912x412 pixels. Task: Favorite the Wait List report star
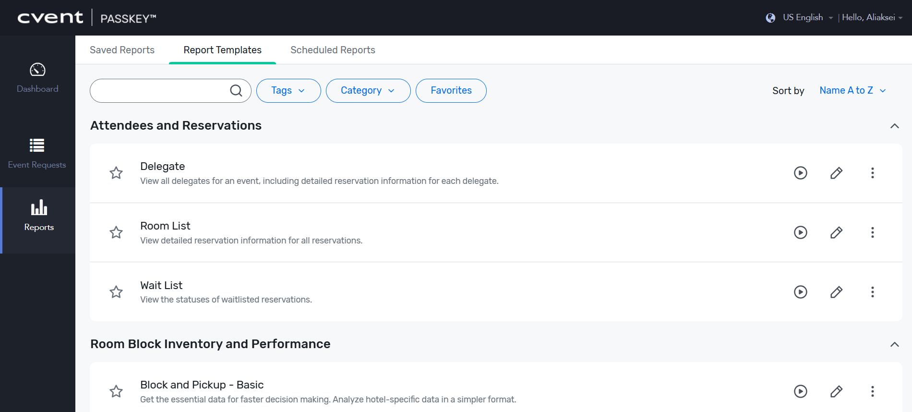click(116, 292)
